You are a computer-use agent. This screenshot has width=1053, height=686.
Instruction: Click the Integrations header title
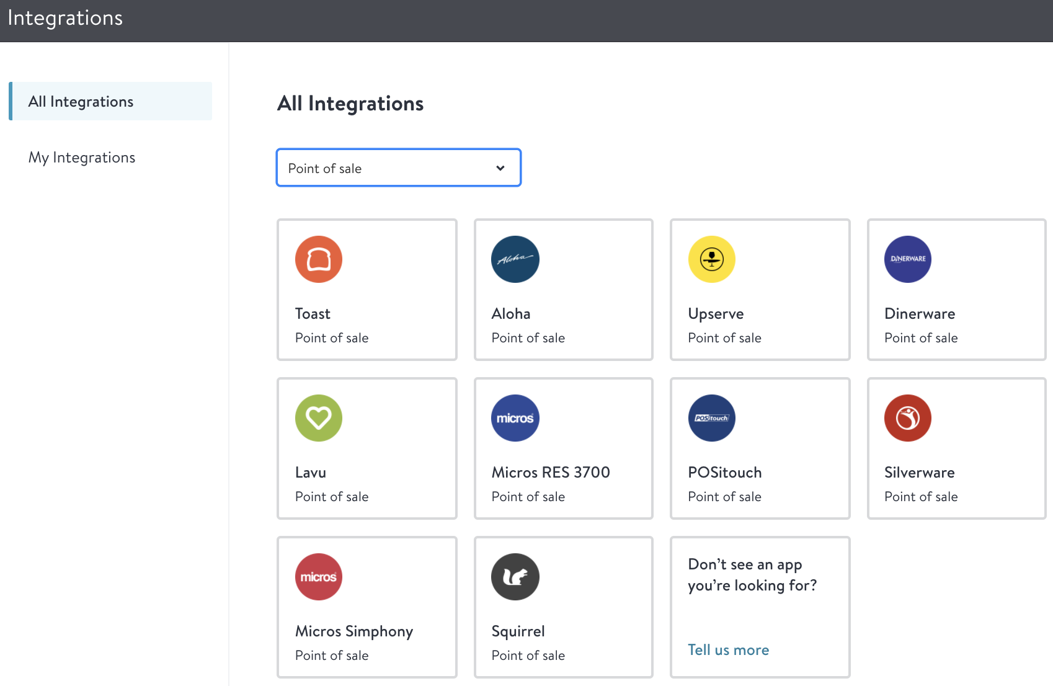coord(65,18)
